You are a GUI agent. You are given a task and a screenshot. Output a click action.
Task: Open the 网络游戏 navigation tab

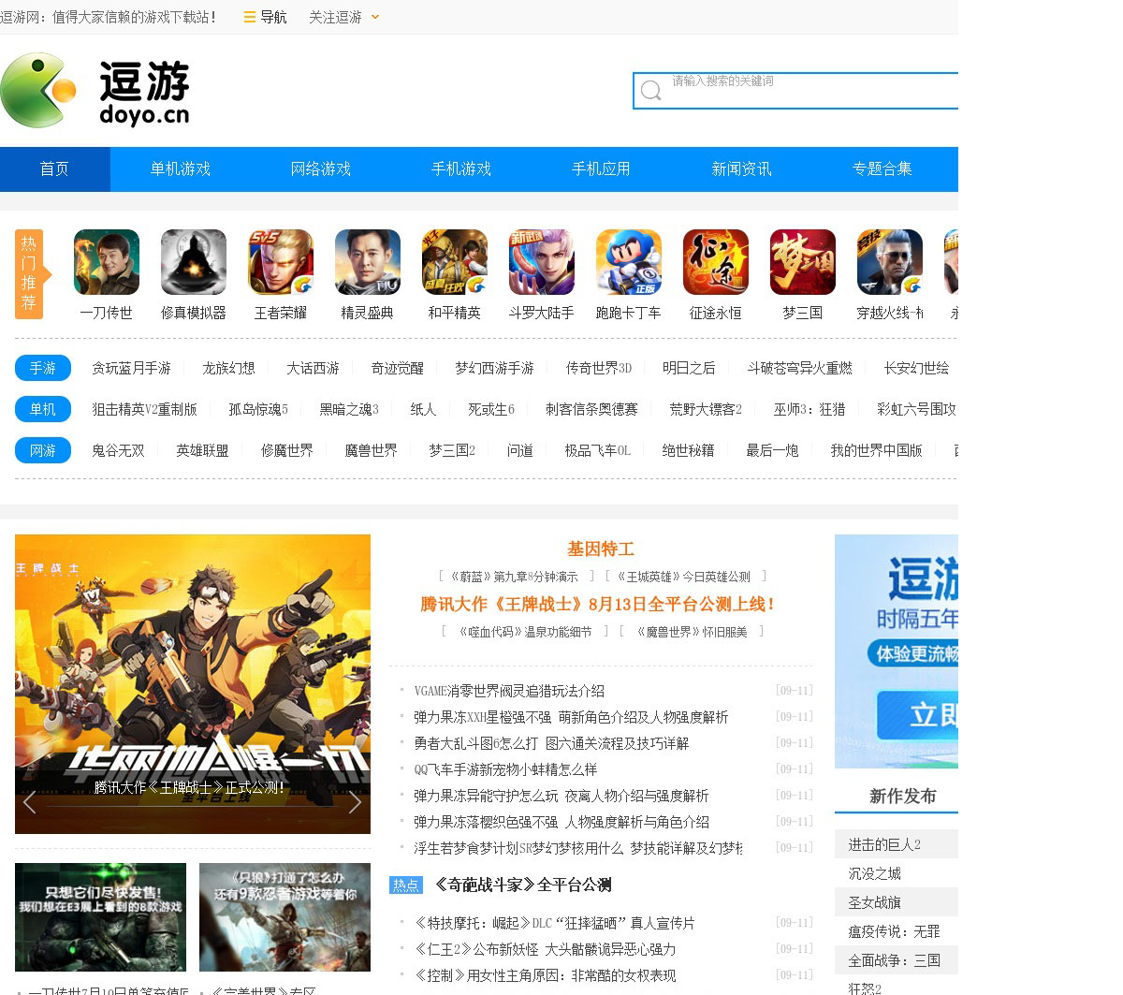[x=321, y=169]
